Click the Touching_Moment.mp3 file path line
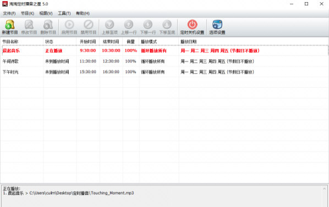Screen dimensions: 329x207 point(68,193)
